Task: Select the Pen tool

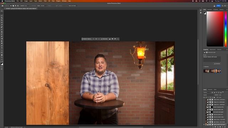Action: (x=2, y=46)
